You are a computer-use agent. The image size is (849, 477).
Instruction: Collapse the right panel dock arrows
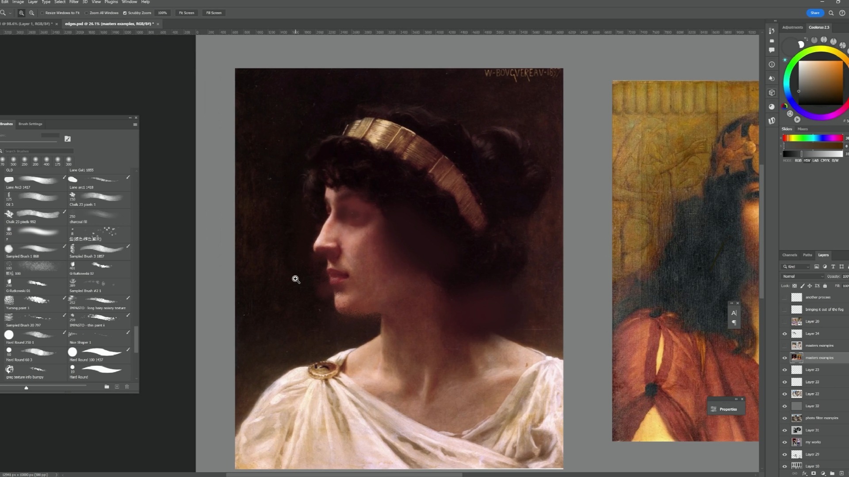pyautogui.click(x=775, y=21)
